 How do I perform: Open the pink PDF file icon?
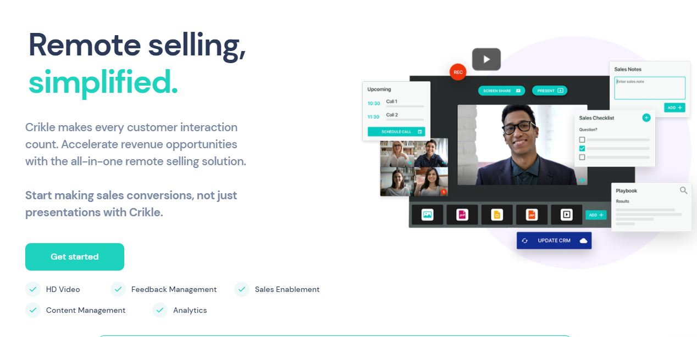(x=462, y=215)
